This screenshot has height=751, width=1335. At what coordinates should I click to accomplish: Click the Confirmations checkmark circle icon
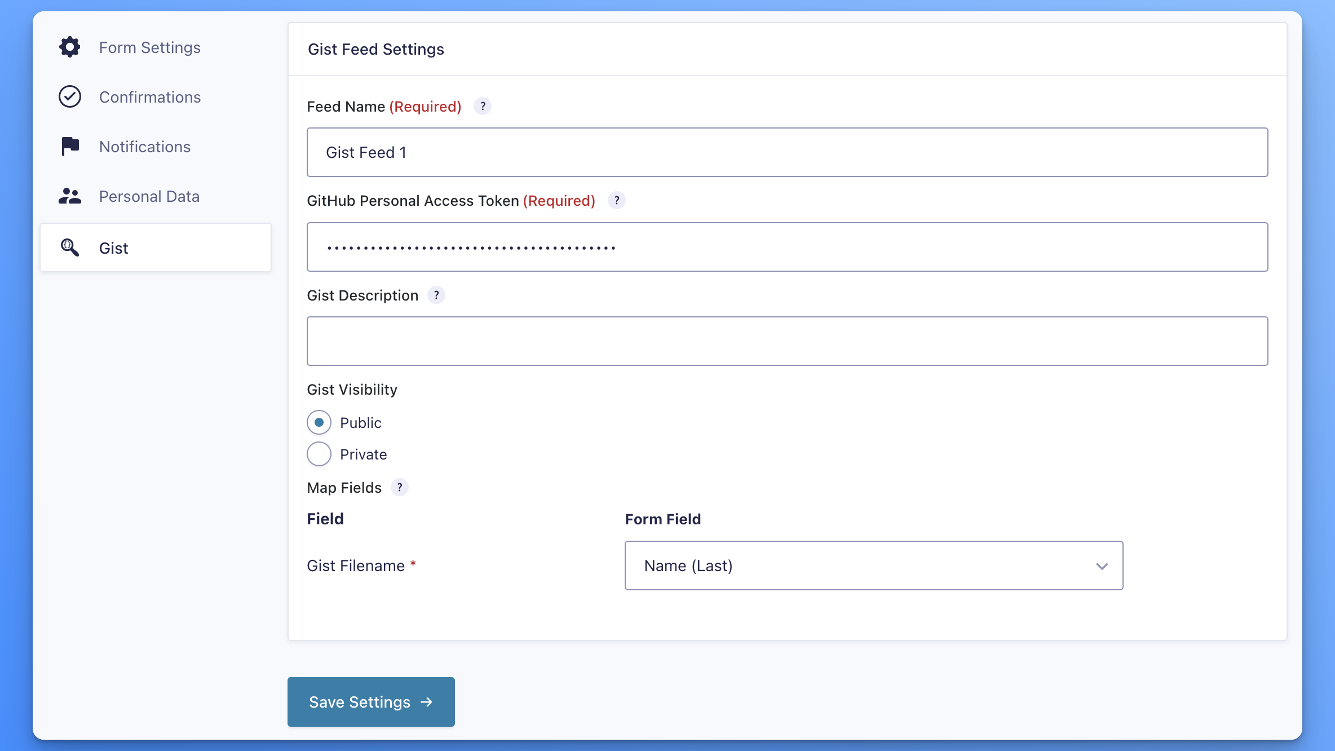click(70, 96)
